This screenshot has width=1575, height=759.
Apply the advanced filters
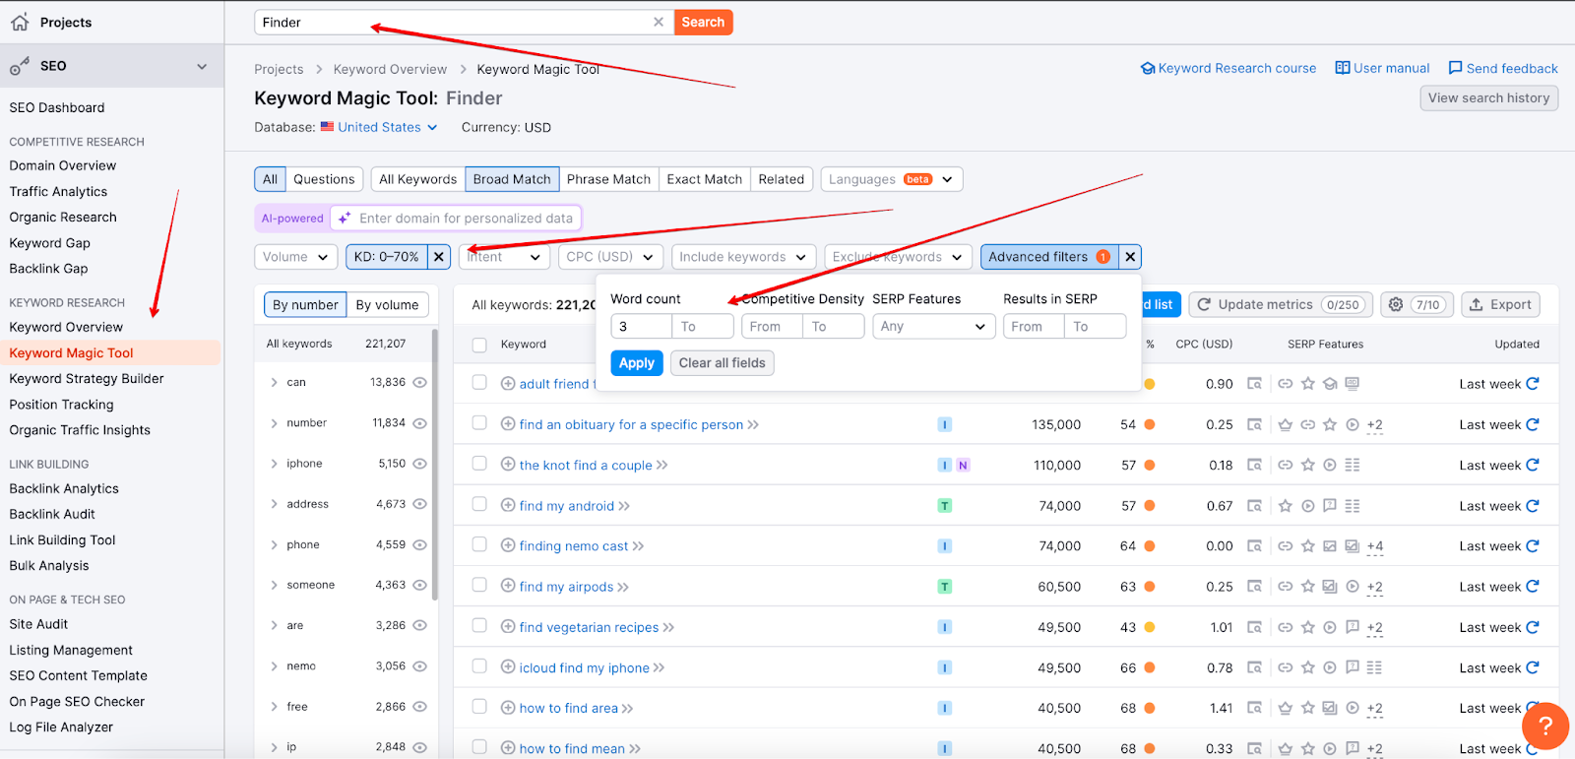tap(637, 362)
